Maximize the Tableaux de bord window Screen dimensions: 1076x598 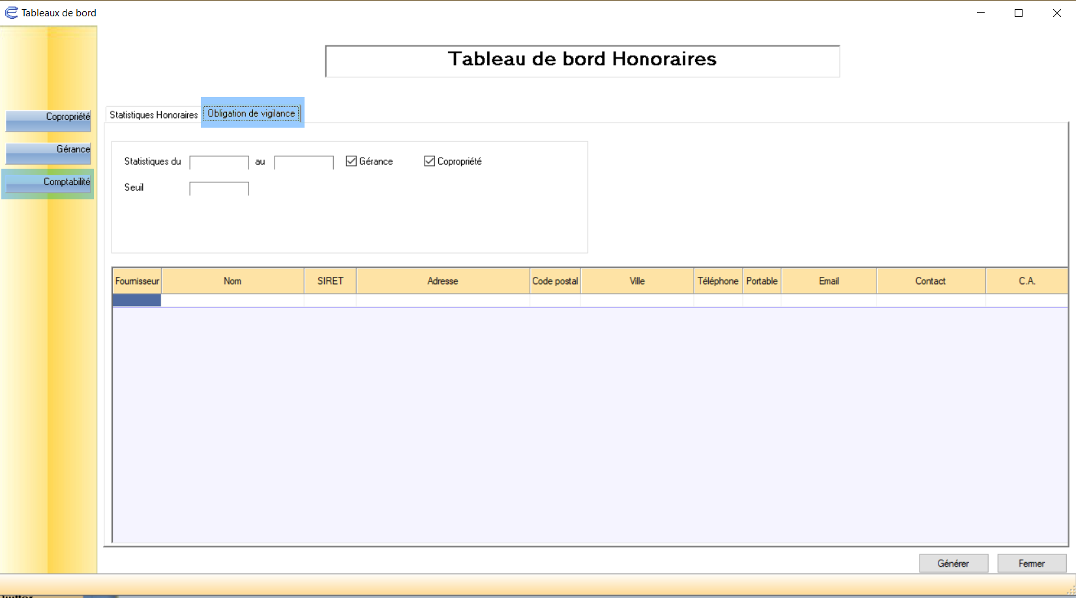point(1019,13)
